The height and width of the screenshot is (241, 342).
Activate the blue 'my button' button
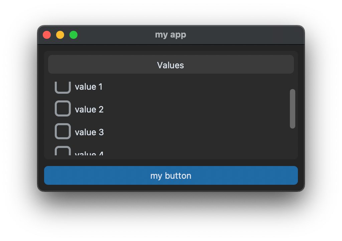(171, 175)
